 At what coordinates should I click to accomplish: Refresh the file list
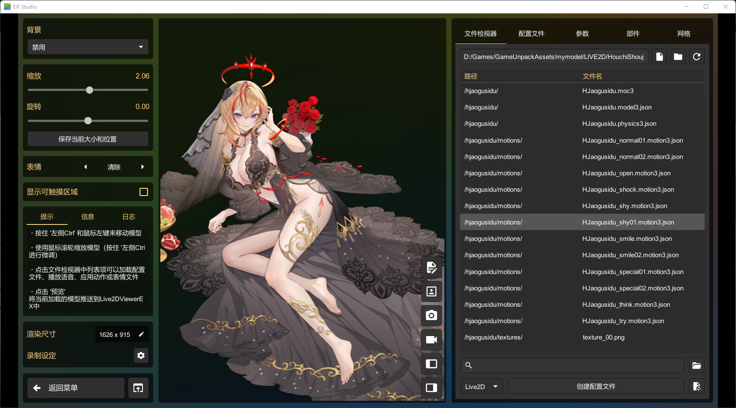(x=697, y=57)
